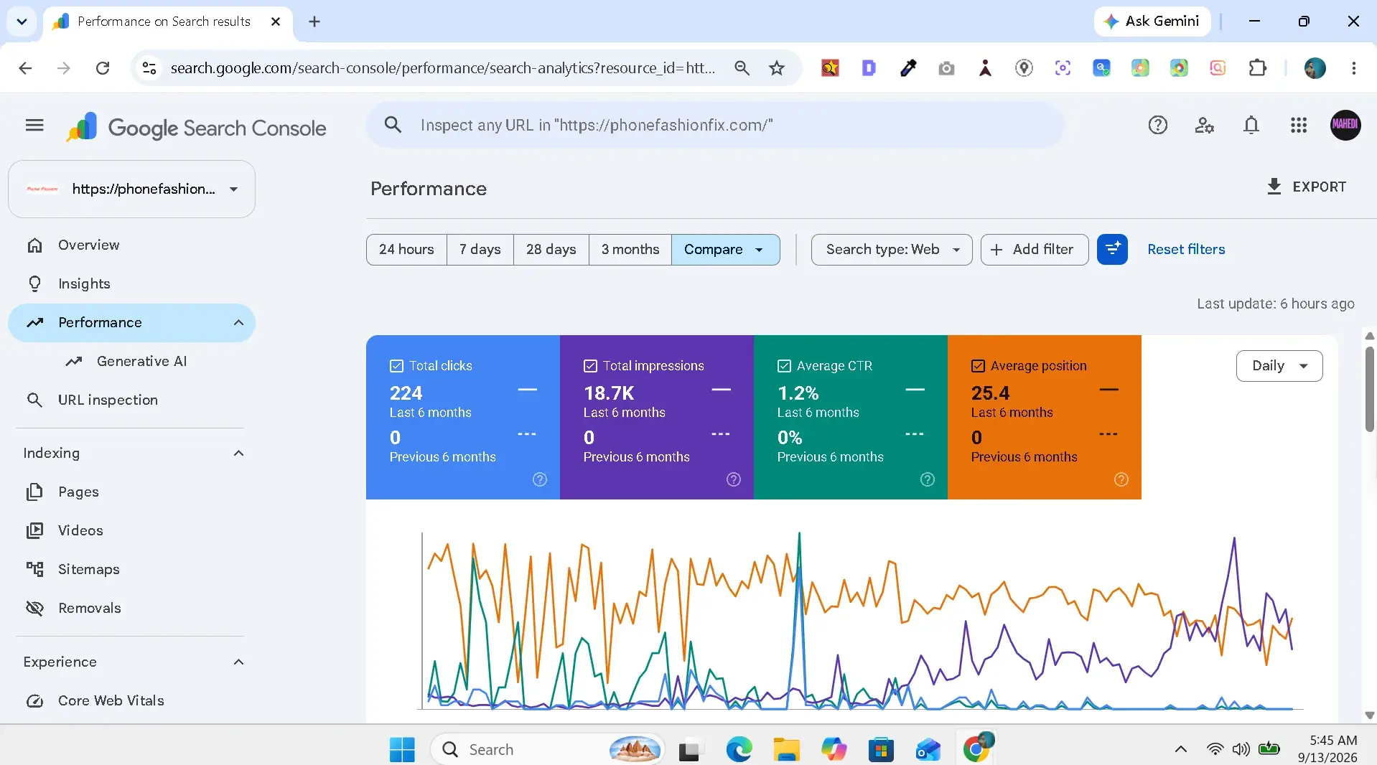Open Compare date range dropdown

click(x=725, y=249)
